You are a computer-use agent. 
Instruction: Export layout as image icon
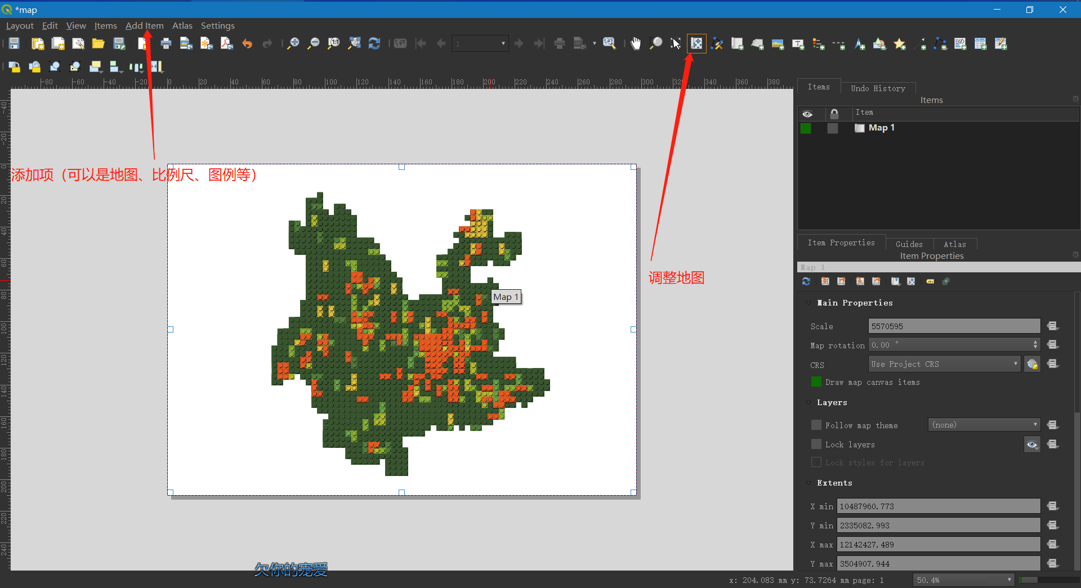tap(186, 43)
